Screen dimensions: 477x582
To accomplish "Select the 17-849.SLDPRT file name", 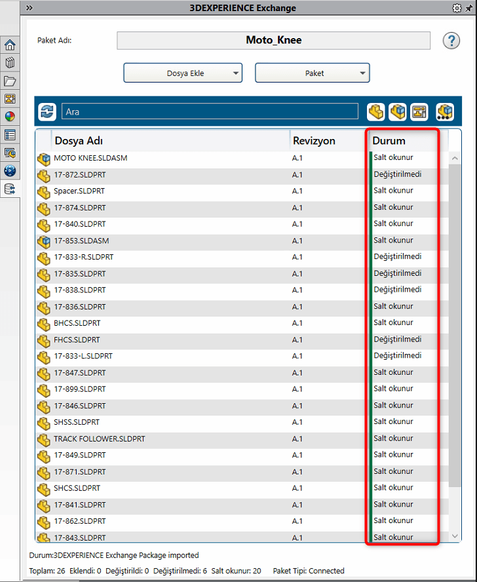I will [80, 455].
